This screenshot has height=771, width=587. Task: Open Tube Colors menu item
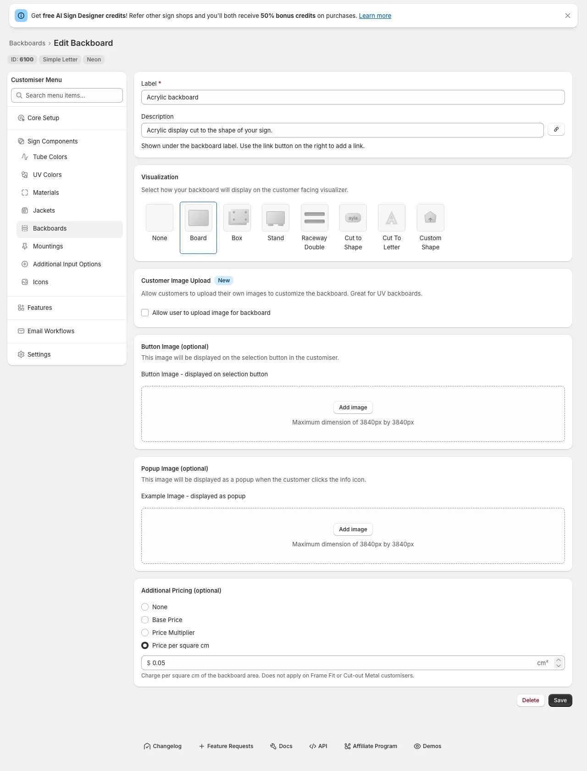click(x=70, y=157)
